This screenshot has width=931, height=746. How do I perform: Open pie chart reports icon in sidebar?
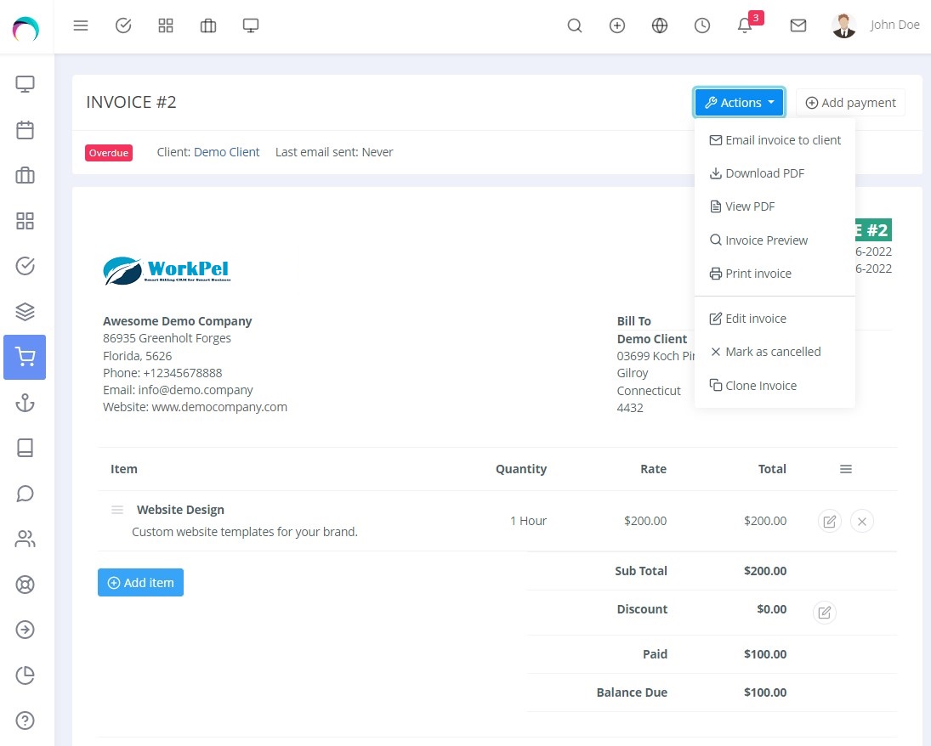tap(25, 675)
